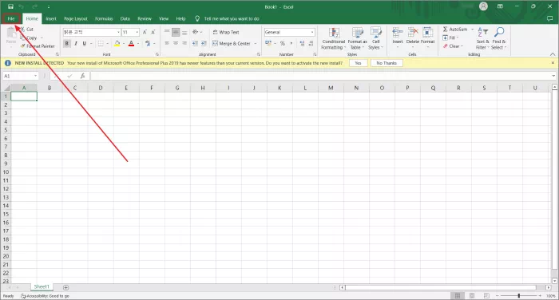This screenshot has width=559, height=300.
Task: Open the font size dropdown
Action: (x=137, y=32)
